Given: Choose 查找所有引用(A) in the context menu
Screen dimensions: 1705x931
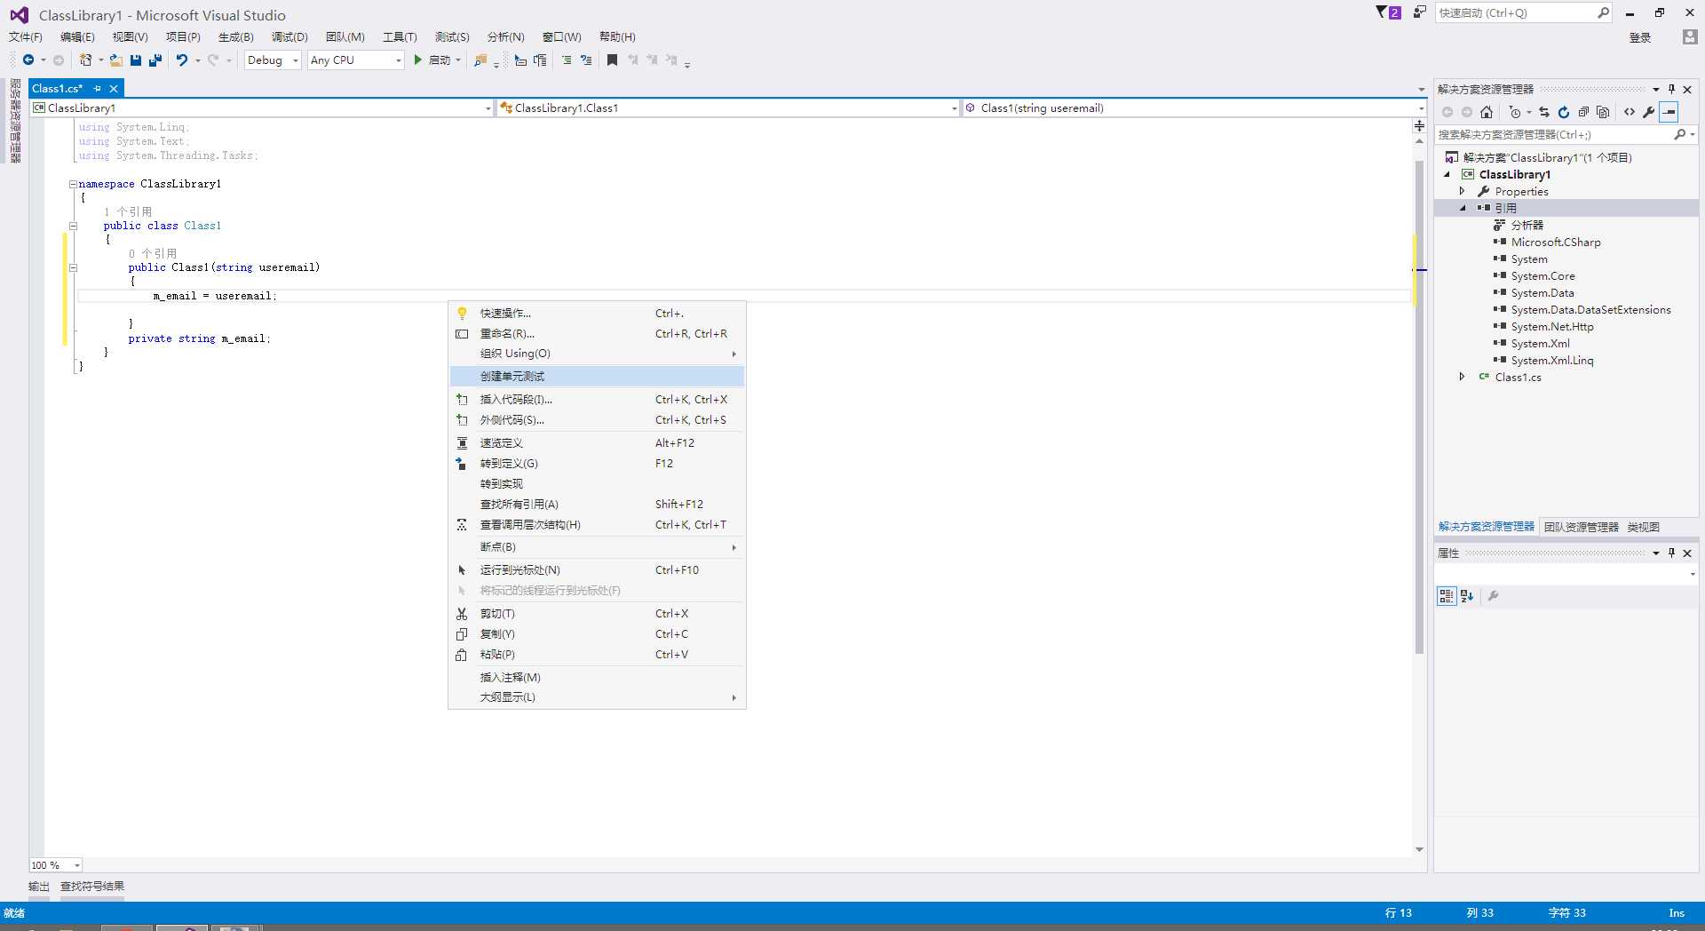Looking at the screenshot, I should 597,505.
